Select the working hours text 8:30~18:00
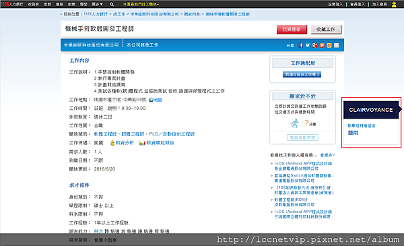 133,109
